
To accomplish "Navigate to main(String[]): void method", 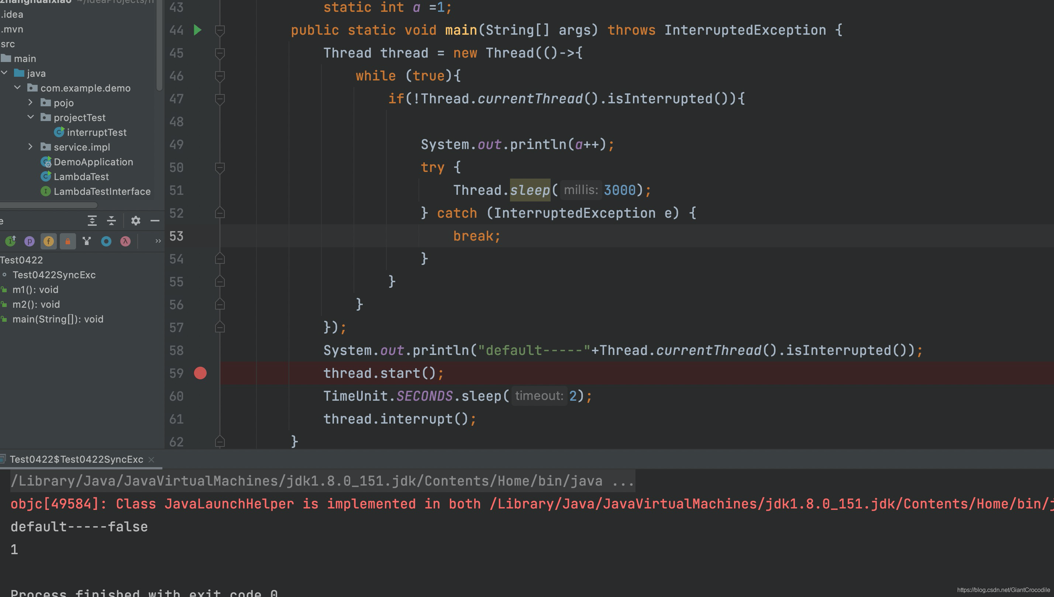I will 58,319.
